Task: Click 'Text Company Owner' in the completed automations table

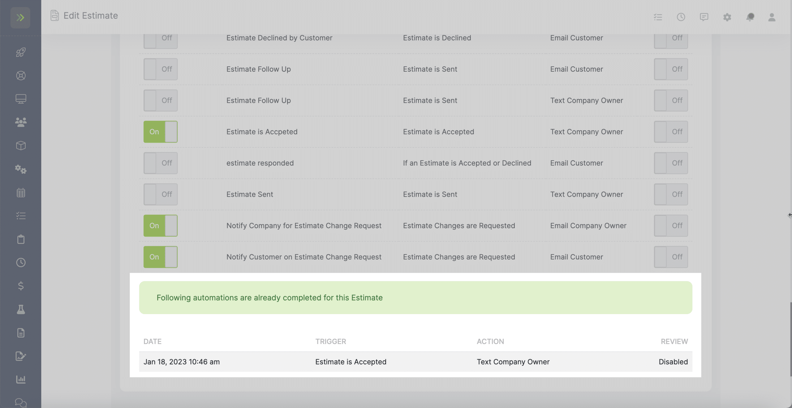Action: point(513,362)
